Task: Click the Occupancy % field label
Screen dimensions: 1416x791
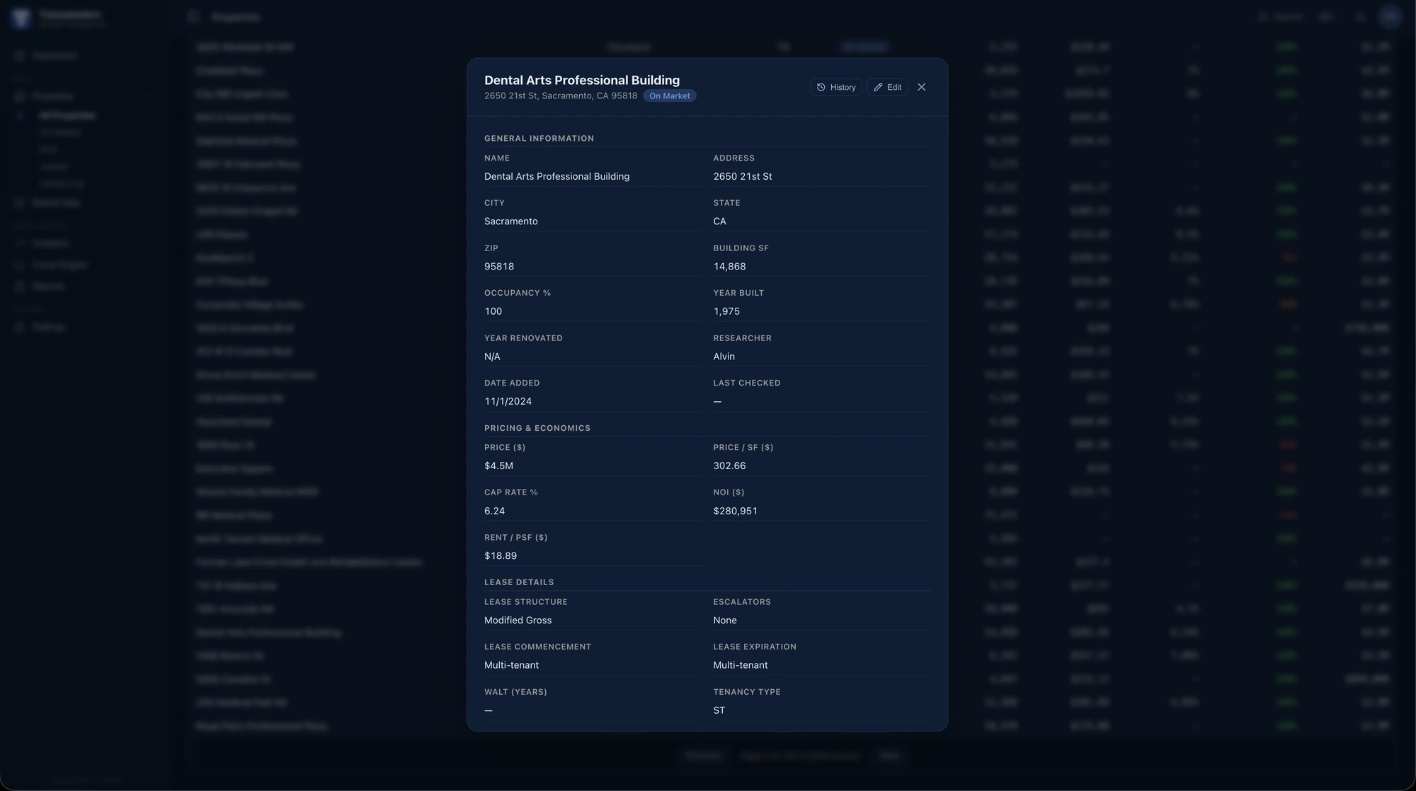Action: (x=517, y=293)
